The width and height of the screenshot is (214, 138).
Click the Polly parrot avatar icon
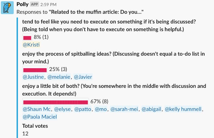[7, 7]
